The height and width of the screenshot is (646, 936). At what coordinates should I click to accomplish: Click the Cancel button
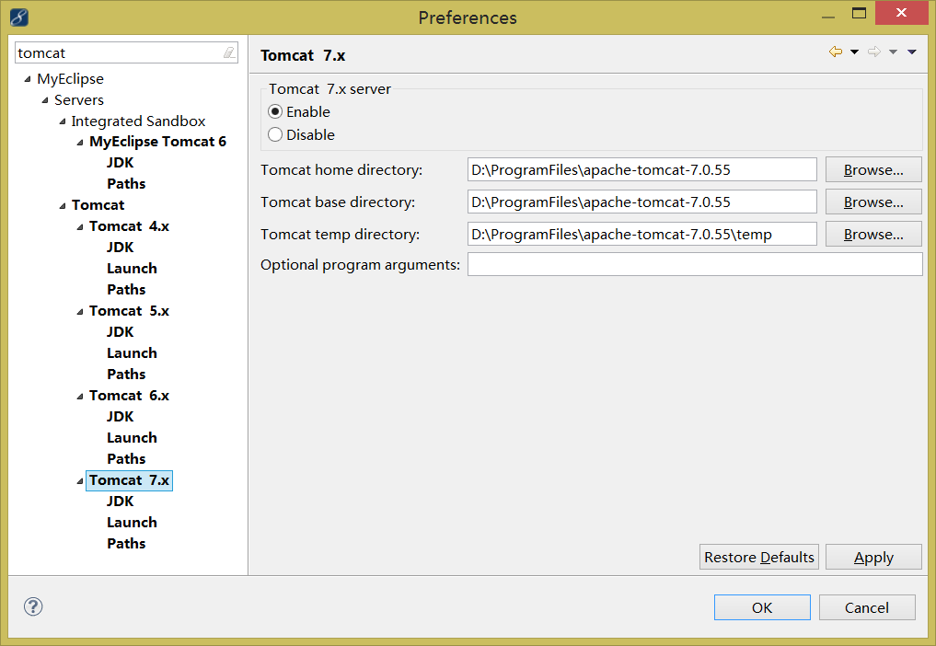(867, 607)
